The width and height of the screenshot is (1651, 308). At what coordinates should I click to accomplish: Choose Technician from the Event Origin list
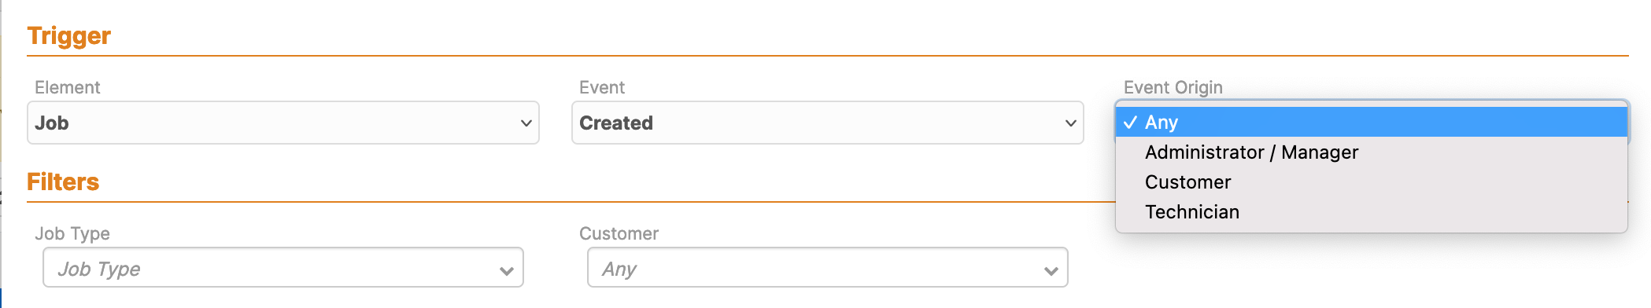(x=1372, y=212)
